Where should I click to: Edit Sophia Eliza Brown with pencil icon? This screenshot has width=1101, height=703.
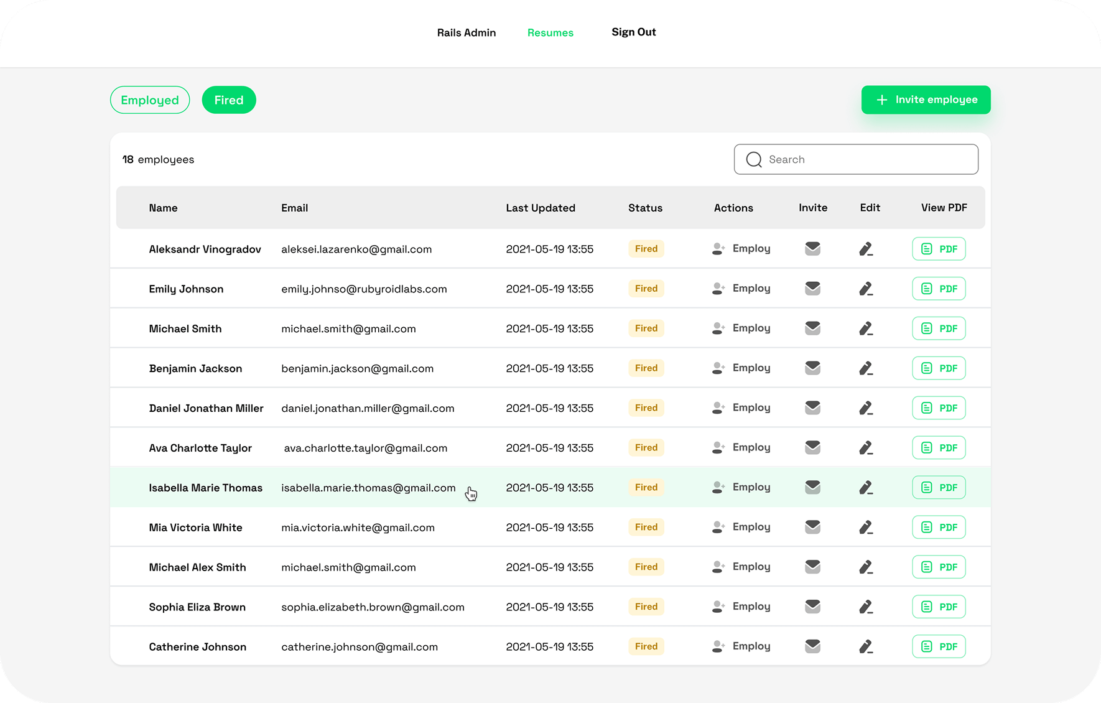(866, 607)
